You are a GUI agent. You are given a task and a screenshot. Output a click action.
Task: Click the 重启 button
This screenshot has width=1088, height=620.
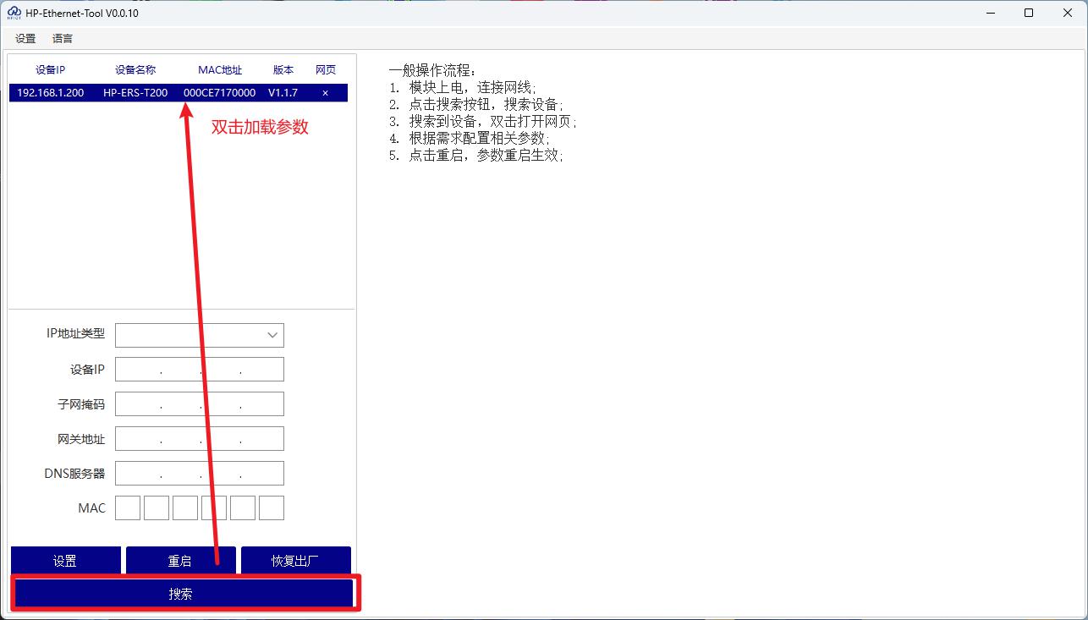[180, 560]
